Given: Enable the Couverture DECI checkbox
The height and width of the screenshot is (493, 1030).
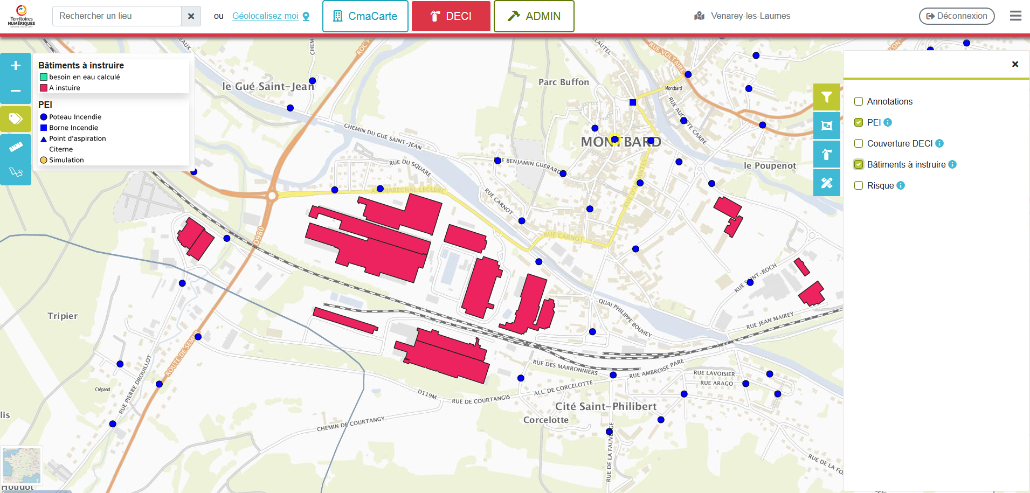Looking at the screenshot, I should point(859,143).
